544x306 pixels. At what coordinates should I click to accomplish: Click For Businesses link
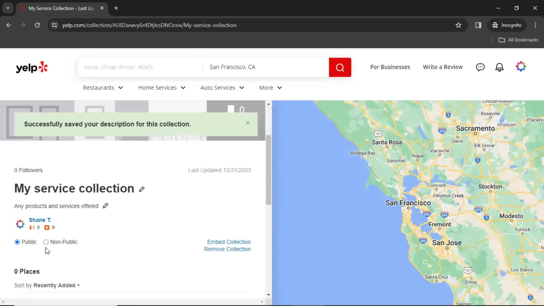390,67
